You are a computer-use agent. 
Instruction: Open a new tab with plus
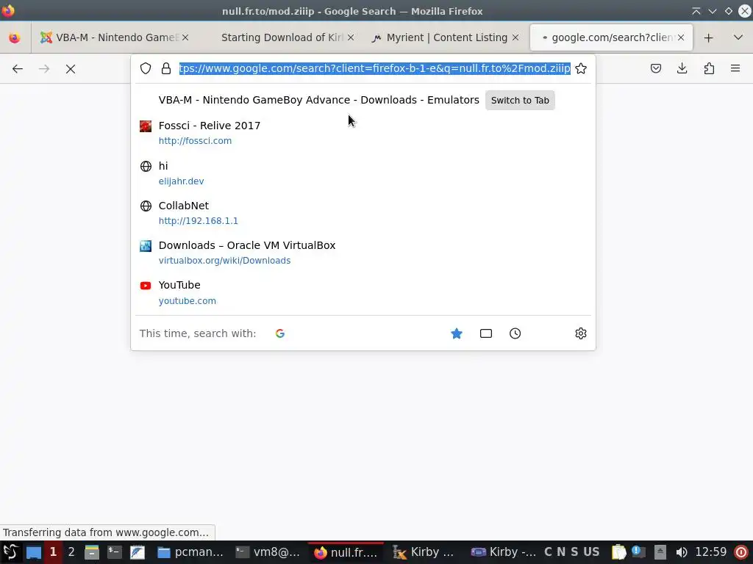(x=708, y=37)
